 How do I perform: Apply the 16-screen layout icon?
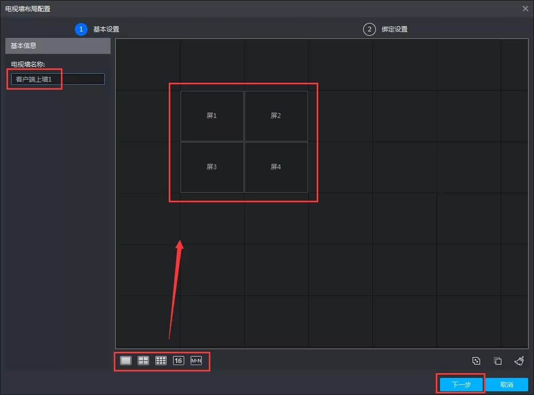pyautogui.click(x=178, y=361)
